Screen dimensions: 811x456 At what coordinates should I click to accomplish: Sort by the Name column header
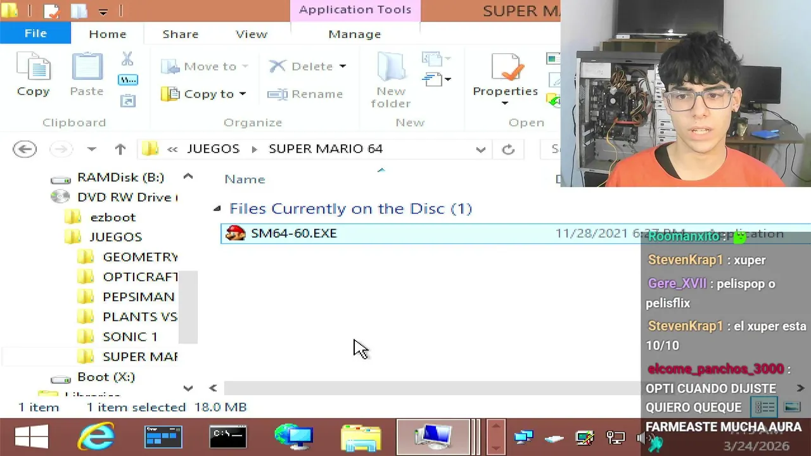tap(245, 179)
